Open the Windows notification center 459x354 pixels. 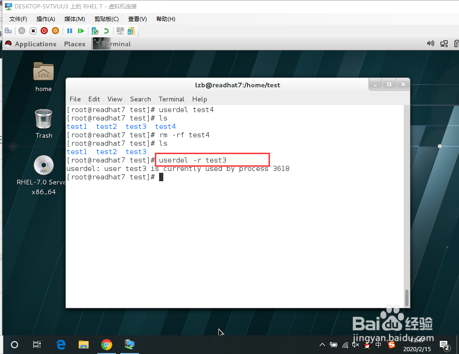(444, 346)
